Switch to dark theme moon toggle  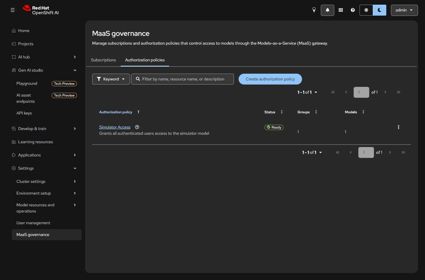click(x=380, y=10)
